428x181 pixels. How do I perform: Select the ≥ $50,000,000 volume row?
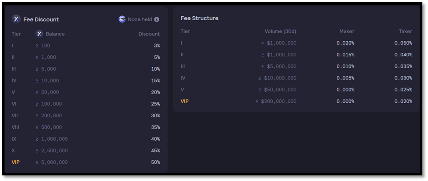[x=297, y=90]
